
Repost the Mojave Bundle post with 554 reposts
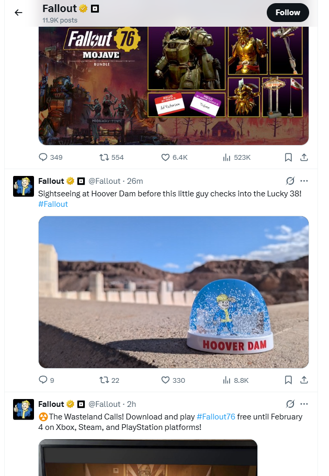tap(111, 157)
